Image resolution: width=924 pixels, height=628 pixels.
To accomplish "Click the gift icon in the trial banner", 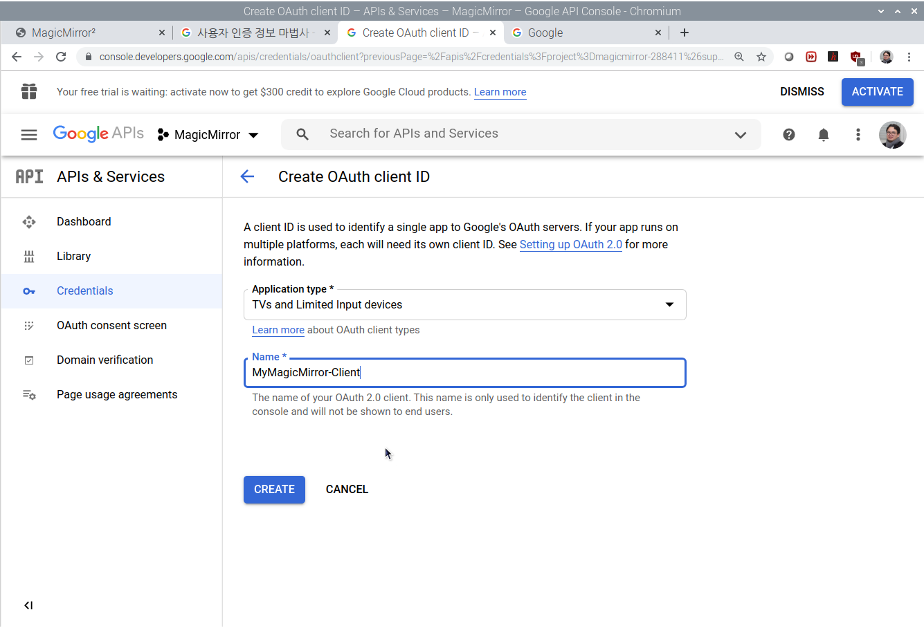I will pos(29,91).
